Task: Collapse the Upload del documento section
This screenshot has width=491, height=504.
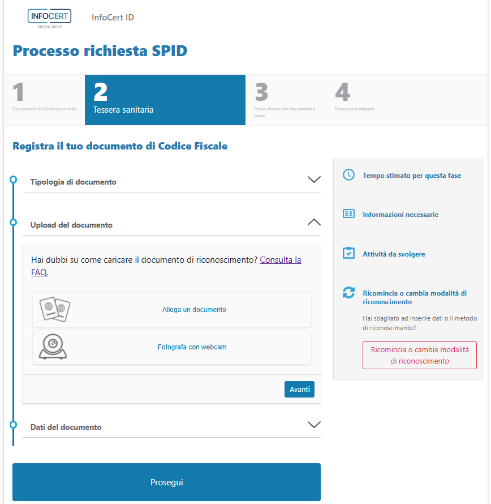Action: pyautogui.click(x=313, y=223)
